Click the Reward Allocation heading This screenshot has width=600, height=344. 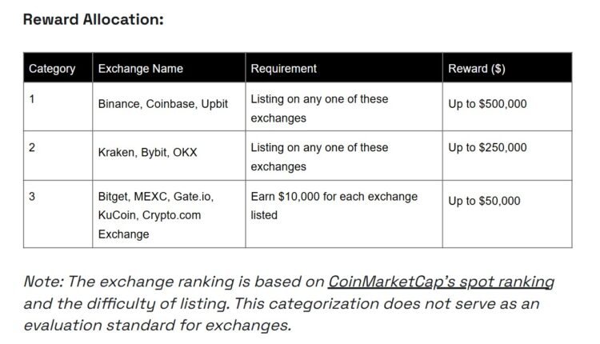(93, 19)
